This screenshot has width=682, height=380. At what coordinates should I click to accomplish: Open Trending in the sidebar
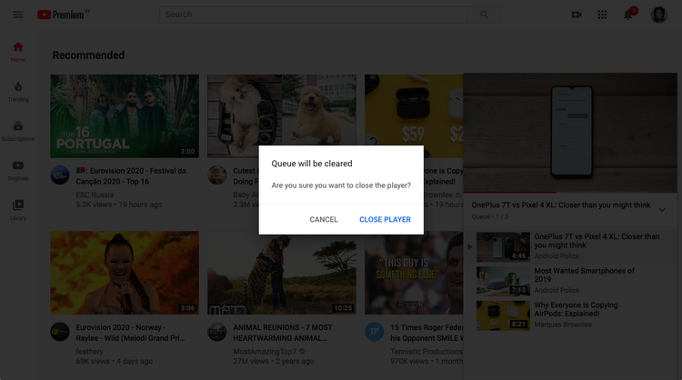(18, 91)
